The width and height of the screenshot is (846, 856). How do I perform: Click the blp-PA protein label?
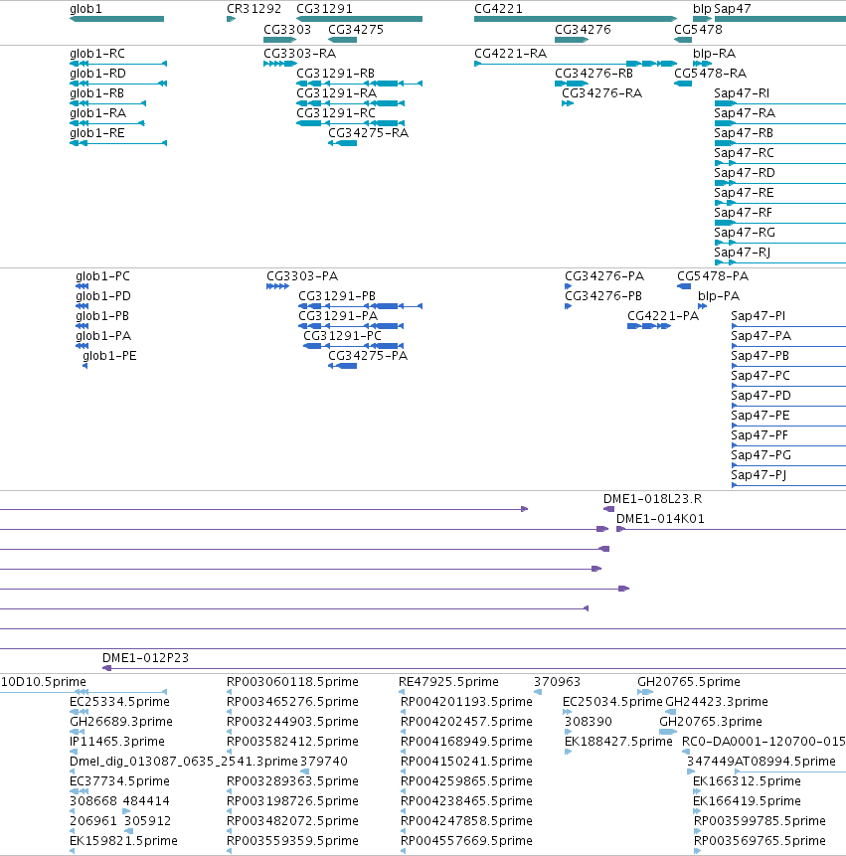point(719,296)
